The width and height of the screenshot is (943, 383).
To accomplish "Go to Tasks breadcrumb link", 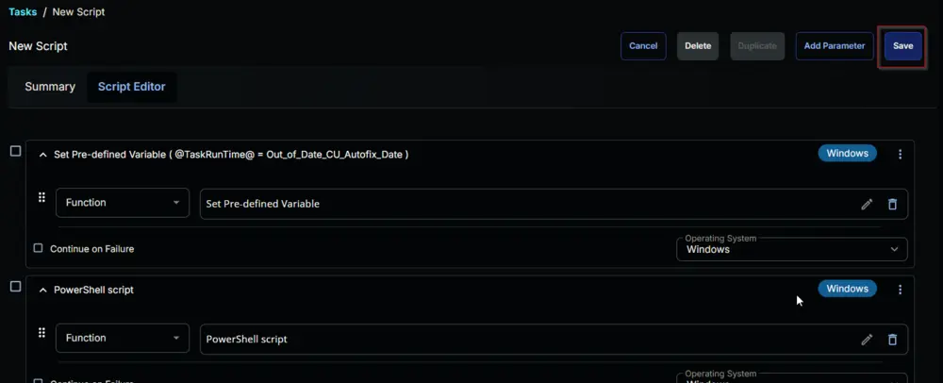I will click(x=23, y=12).
